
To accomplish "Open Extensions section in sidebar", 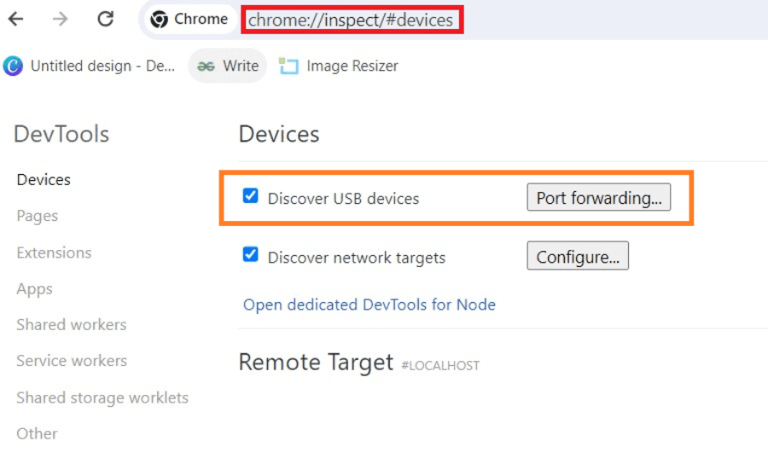I will [x=54, y=253].
